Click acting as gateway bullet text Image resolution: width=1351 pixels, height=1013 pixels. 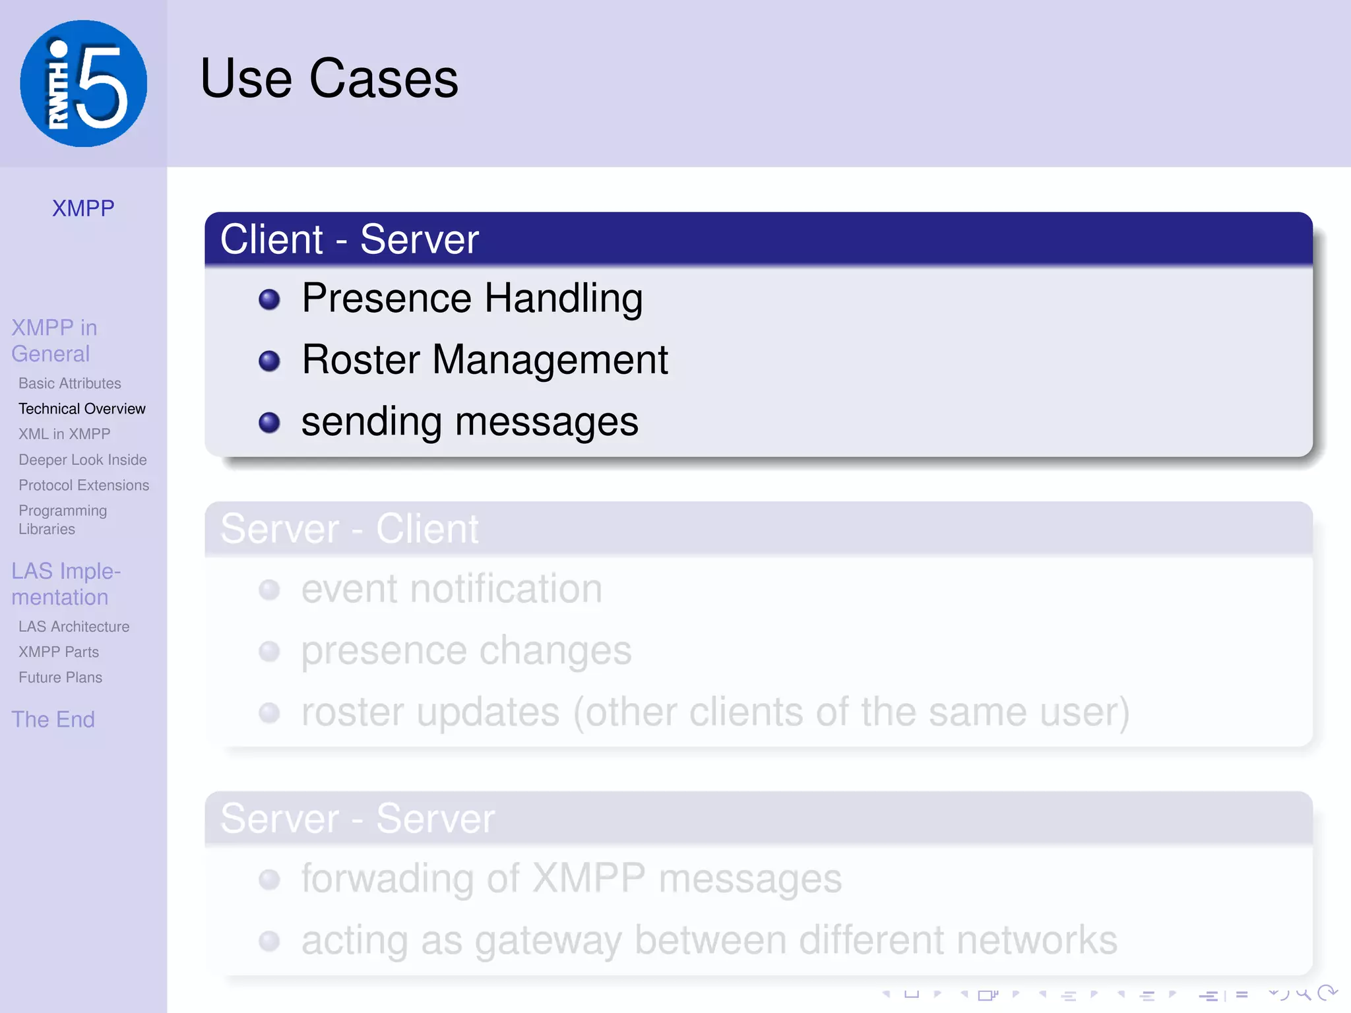710,940
